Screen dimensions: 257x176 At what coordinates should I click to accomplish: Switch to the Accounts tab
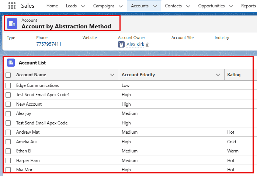pos(140,6)
